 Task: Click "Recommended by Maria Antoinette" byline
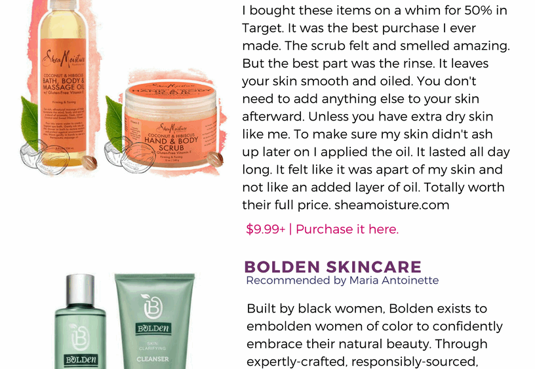tap(342, 281)
